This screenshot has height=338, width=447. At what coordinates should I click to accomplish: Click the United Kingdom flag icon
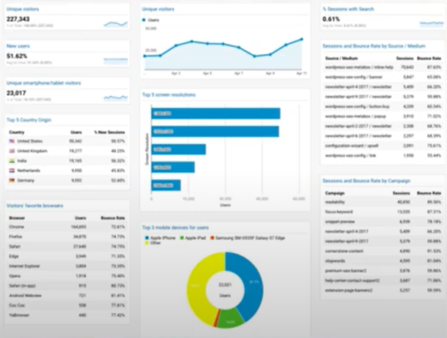coord(12,151)
